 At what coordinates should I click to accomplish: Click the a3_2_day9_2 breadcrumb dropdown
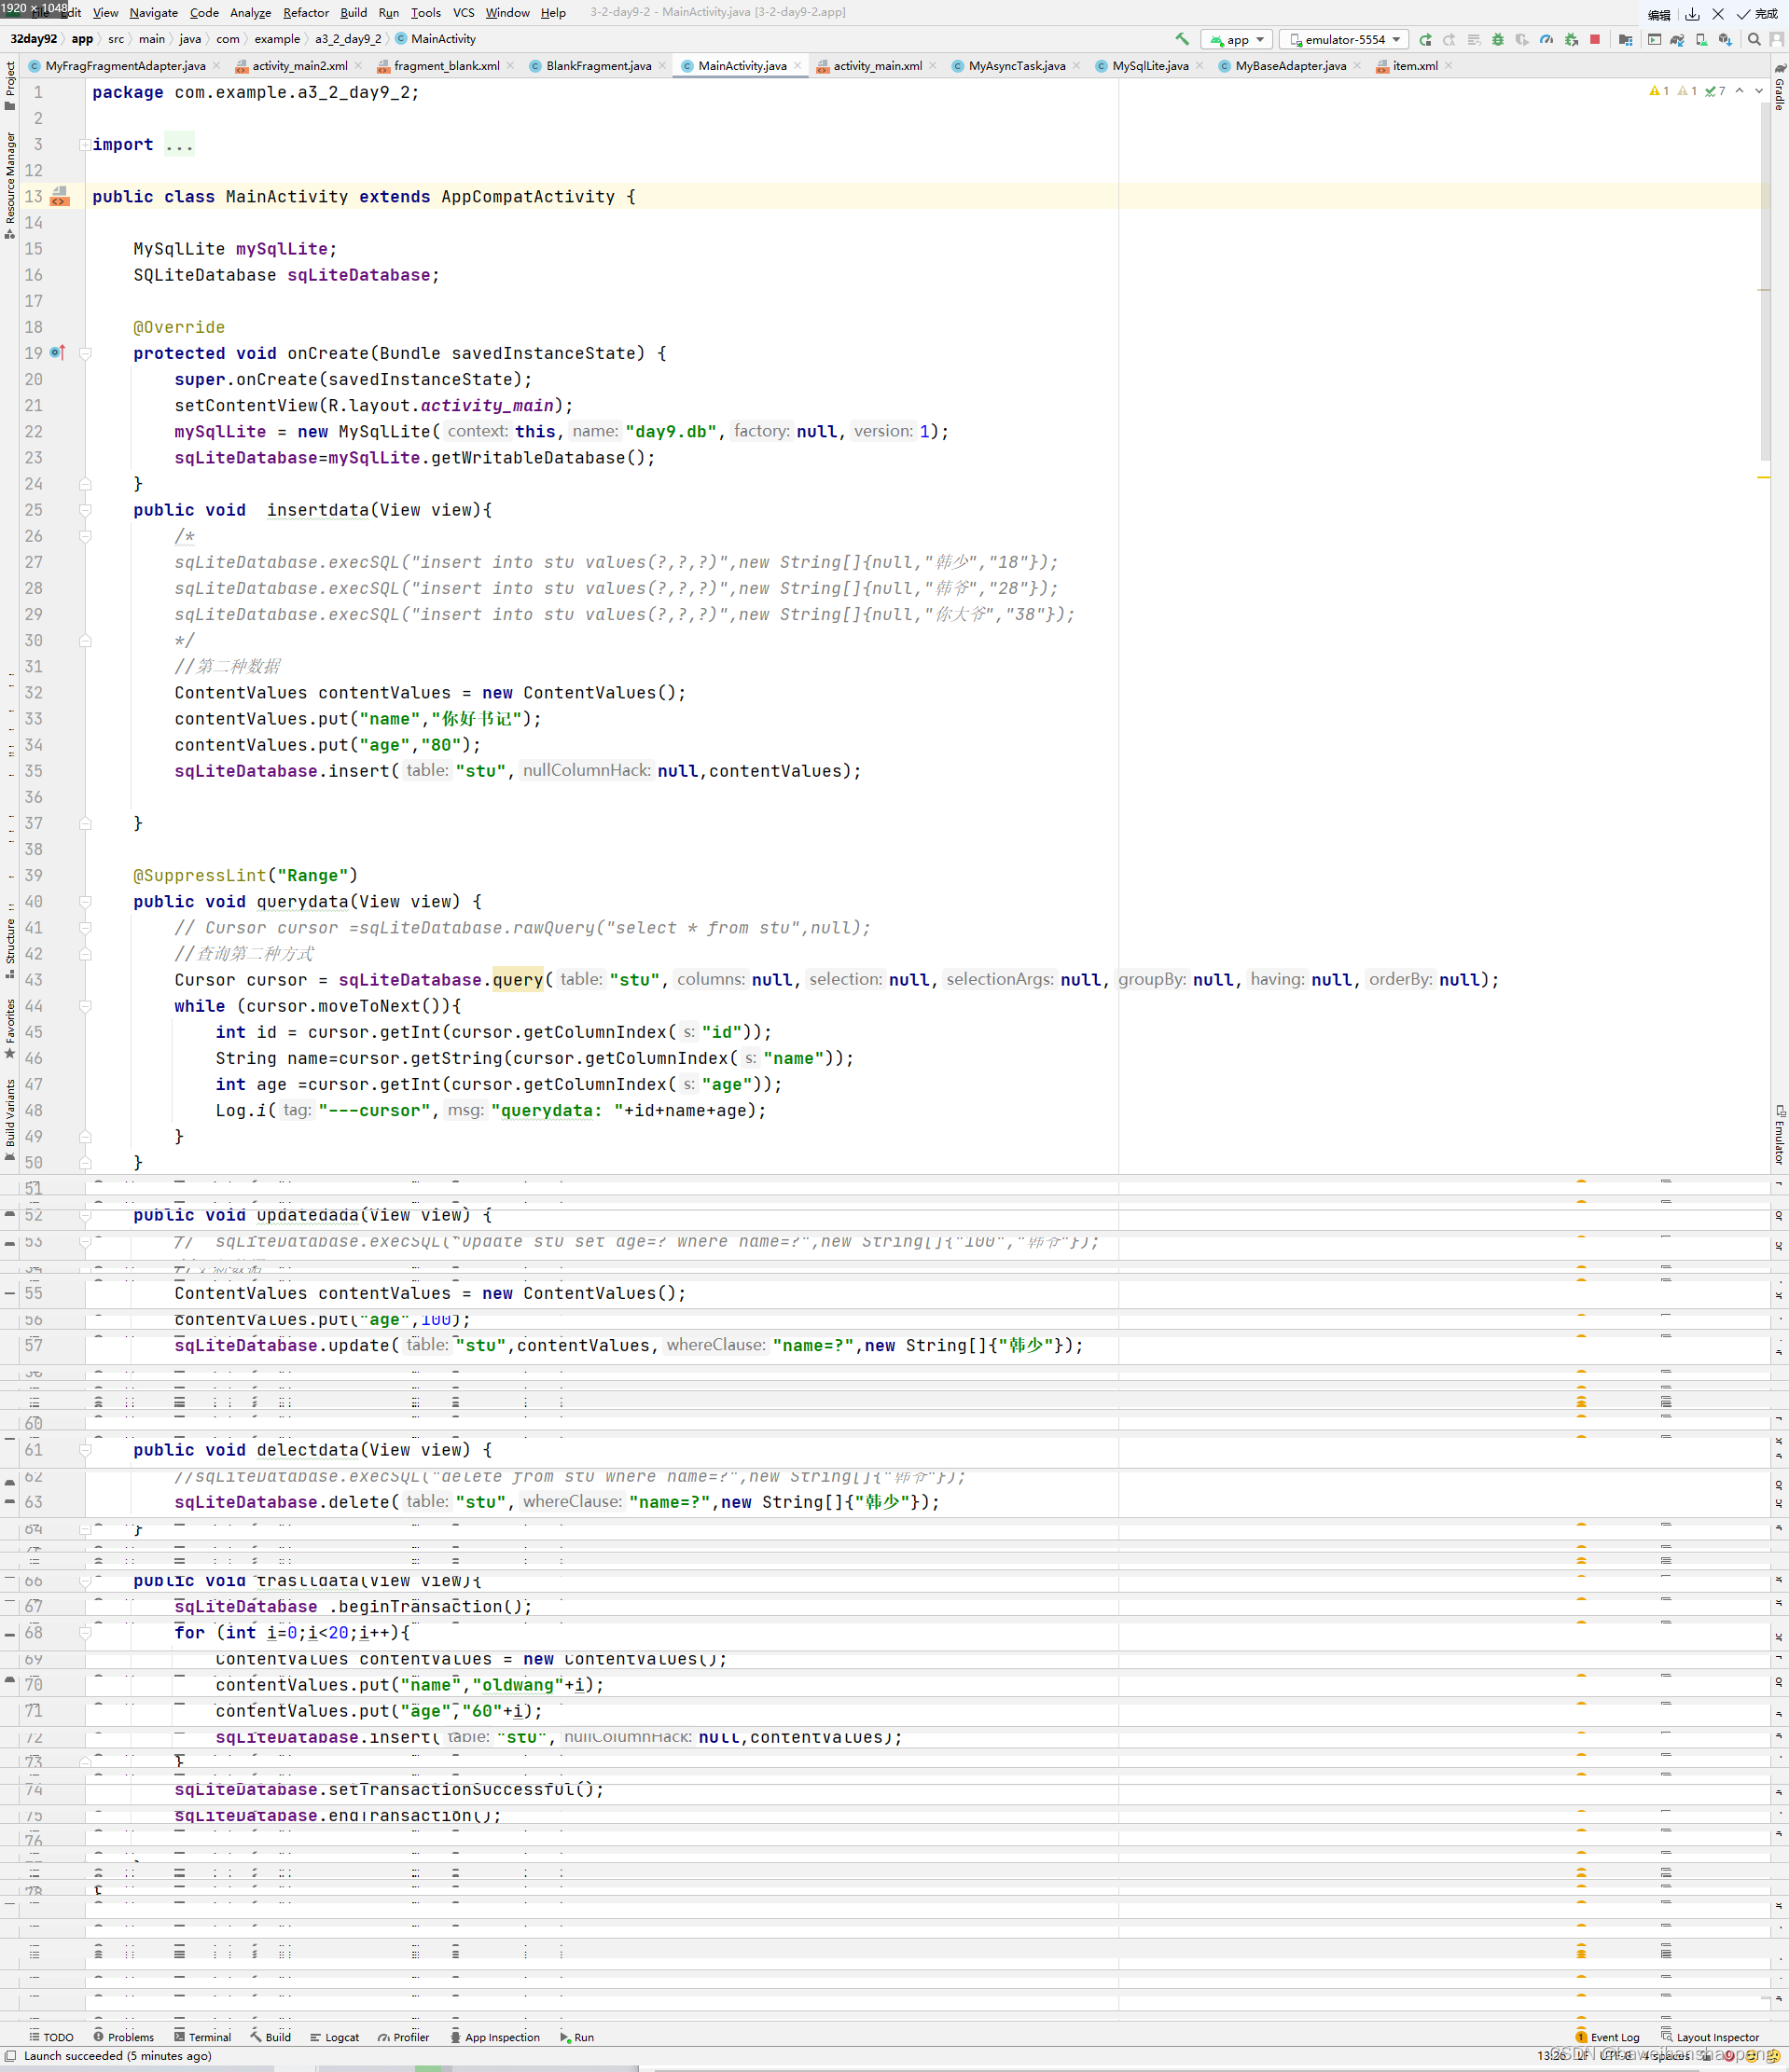pos(347,39)
